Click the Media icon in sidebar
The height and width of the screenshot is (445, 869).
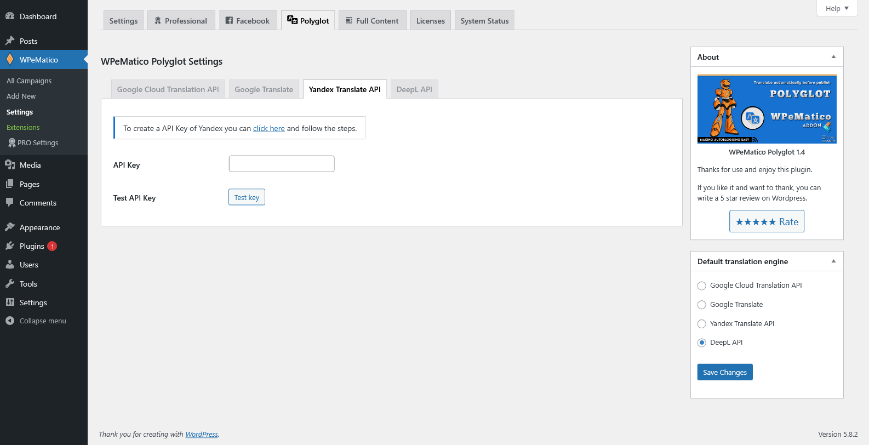pyautogui.click(x=10, y=165)
